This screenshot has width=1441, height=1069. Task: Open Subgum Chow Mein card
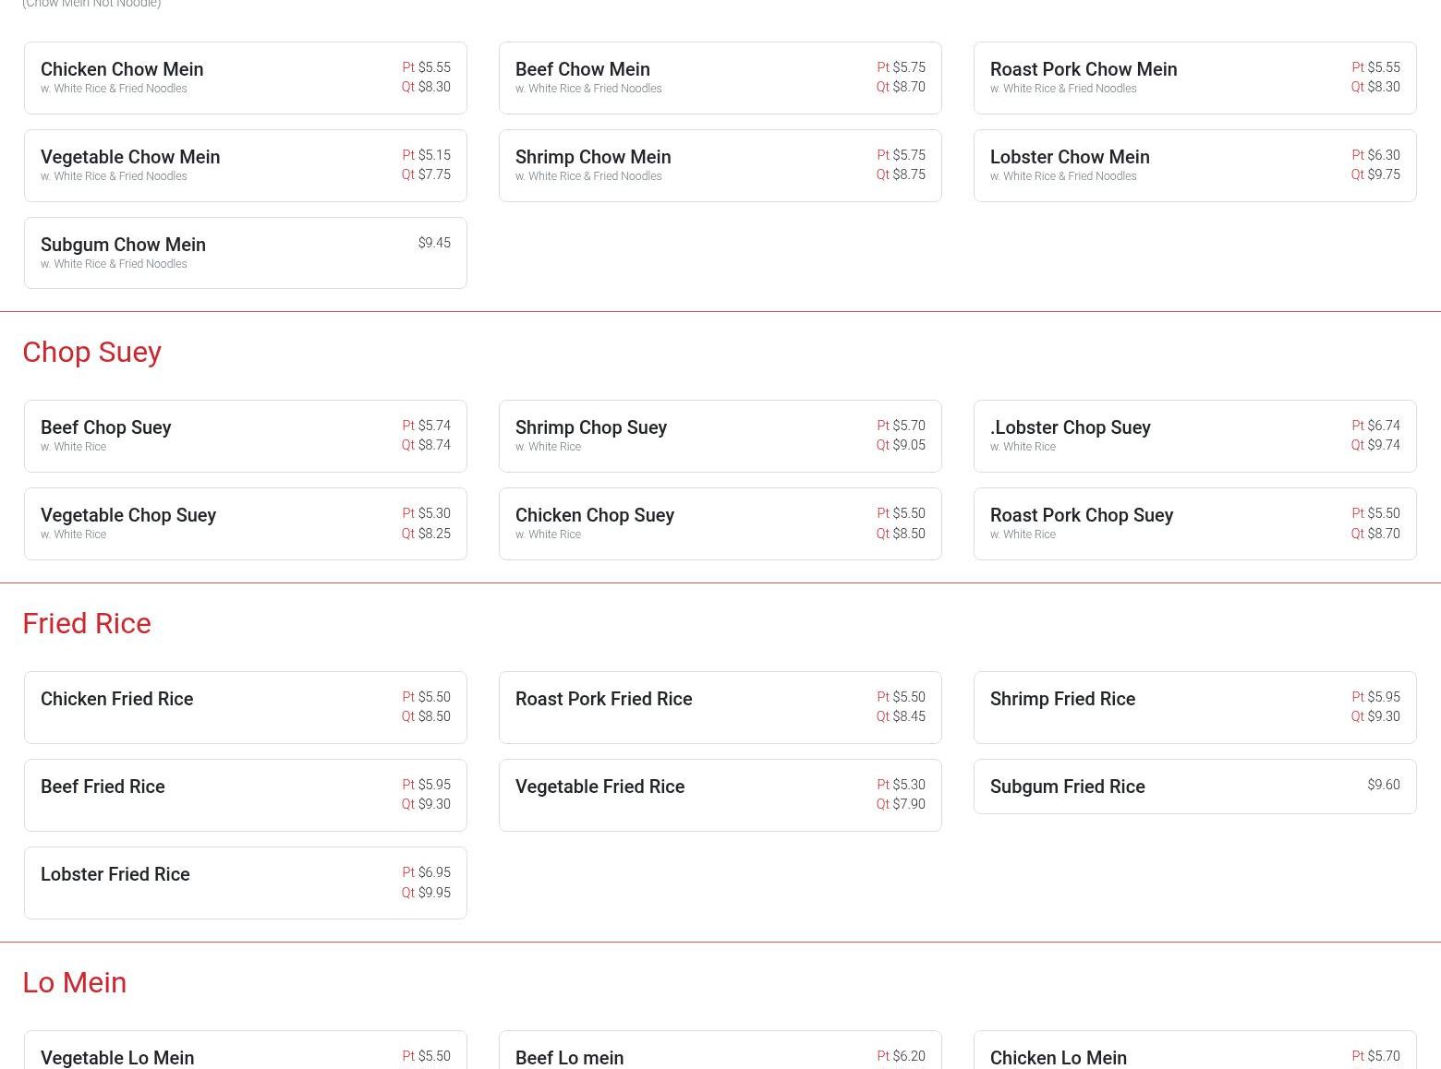click(245, 253)
